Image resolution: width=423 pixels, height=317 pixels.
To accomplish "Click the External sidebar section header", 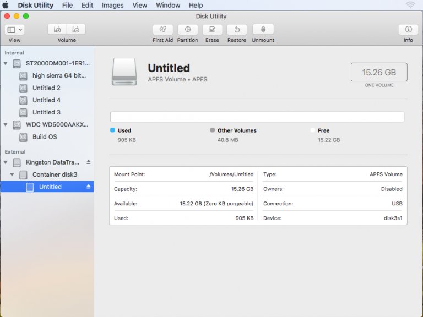I will coord(15,152).
